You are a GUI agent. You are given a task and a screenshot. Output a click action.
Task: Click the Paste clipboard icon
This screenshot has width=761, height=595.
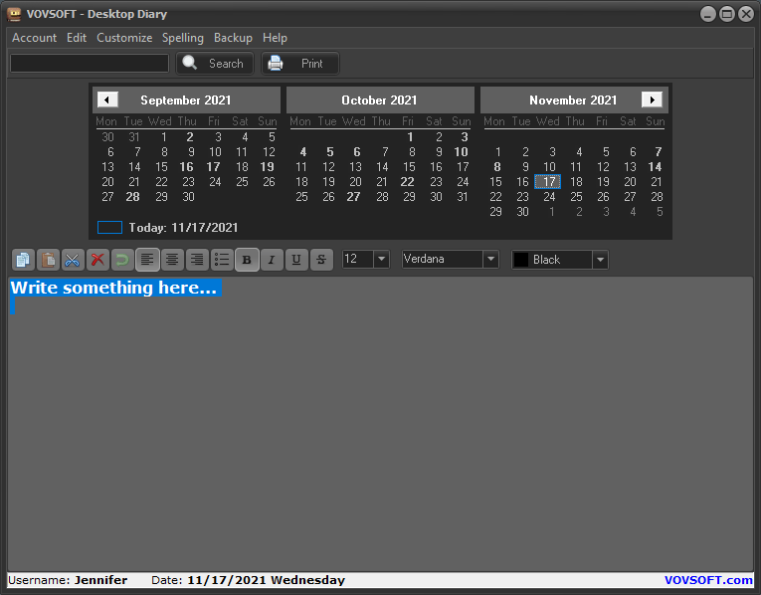(x=48, y=260)
